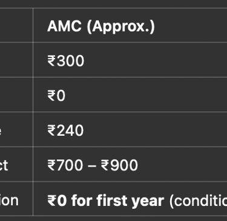The height and width of the screenshot is (221, 227).
Task: Click the "AMC (Approx.)" column header
Action: 101,26
